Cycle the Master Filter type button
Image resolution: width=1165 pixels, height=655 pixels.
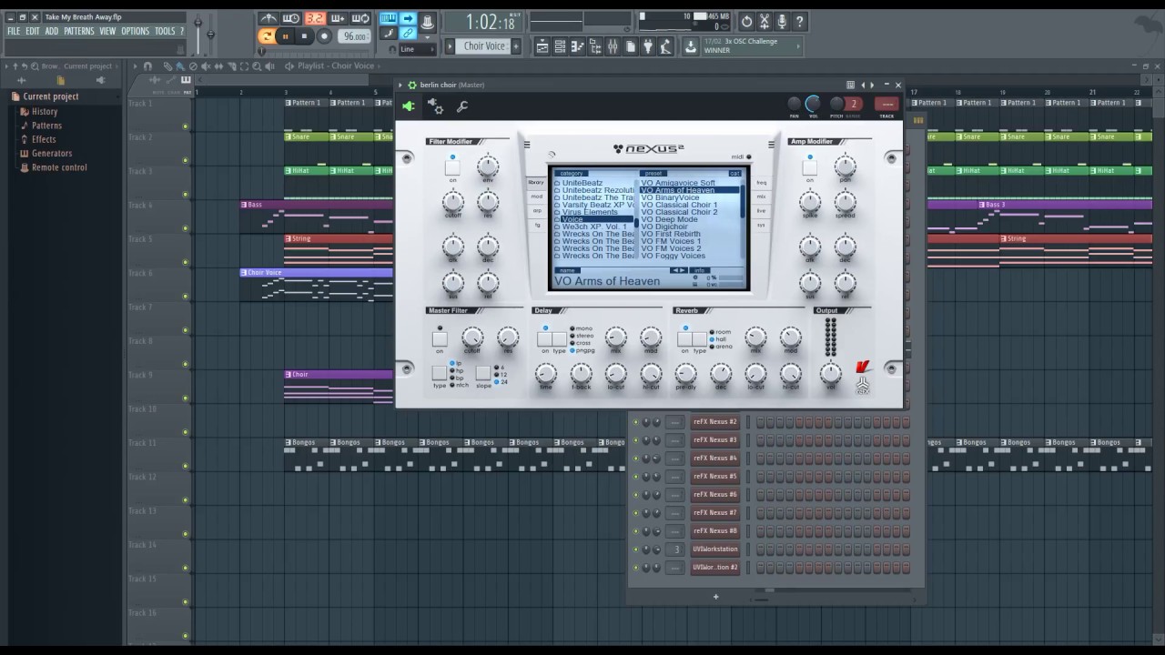click(440, 373)
